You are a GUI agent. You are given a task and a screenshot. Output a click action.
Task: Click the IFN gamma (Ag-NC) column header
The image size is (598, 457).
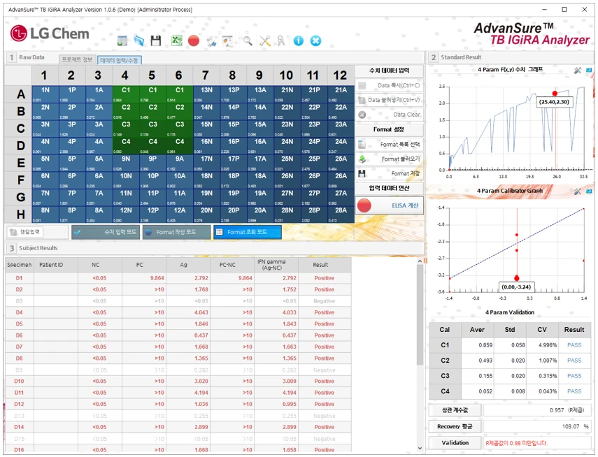(276, 265)
